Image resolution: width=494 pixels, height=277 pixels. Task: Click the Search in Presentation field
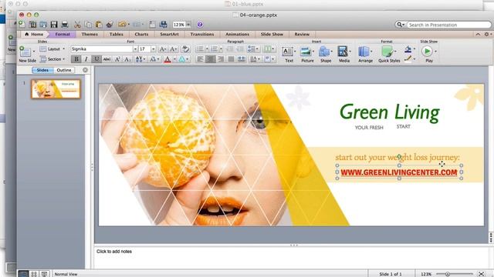click(449, 25)
